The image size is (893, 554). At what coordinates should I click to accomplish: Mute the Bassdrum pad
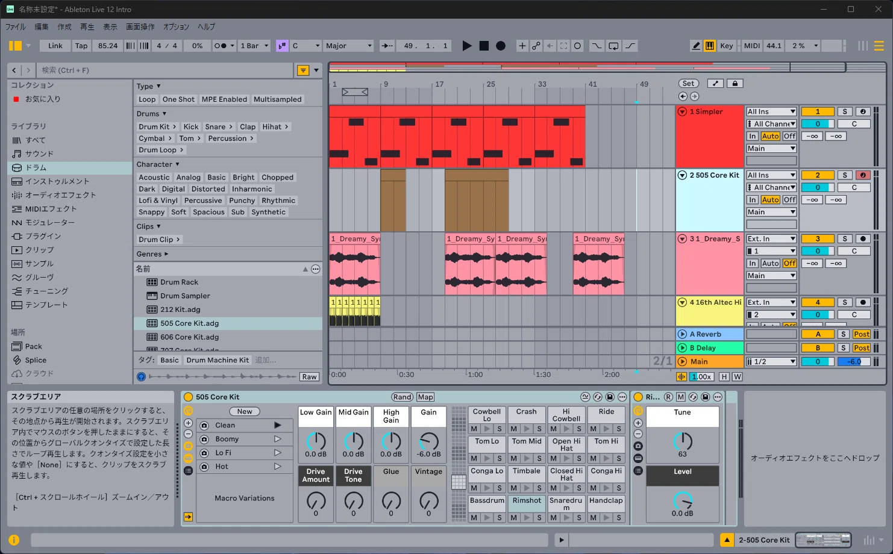tap(474, 517)
